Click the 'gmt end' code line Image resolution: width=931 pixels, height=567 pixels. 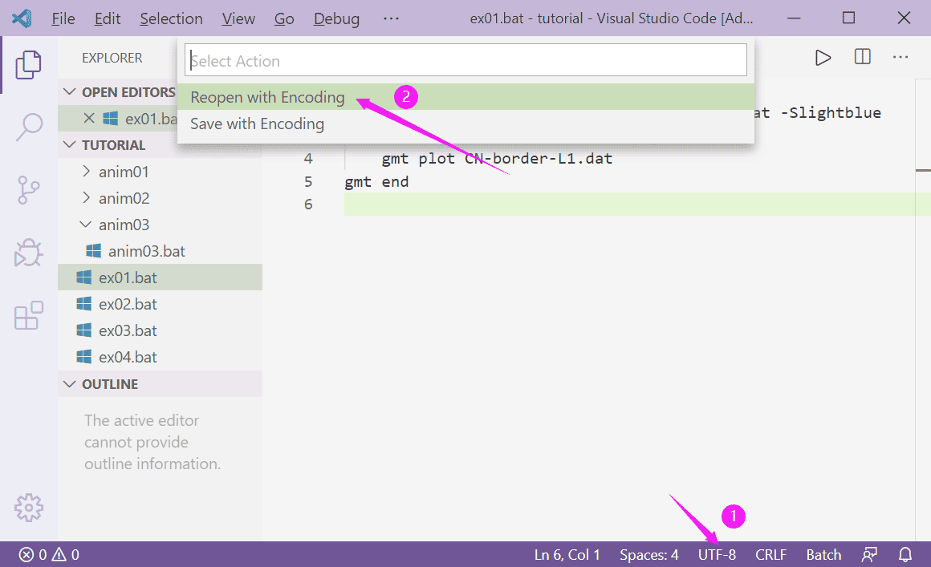(x=376, y=181)
